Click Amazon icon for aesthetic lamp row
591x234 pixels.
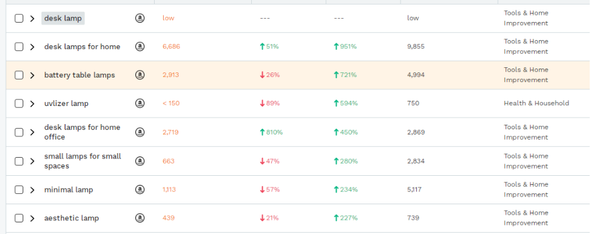tap(140, 218)
